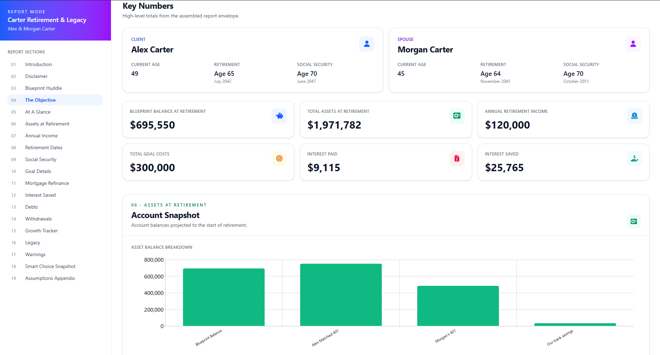Viewport: 660px width, 355px height.
Task: Click the Blueprint Balance bar in chart
Action: (224, 297)
